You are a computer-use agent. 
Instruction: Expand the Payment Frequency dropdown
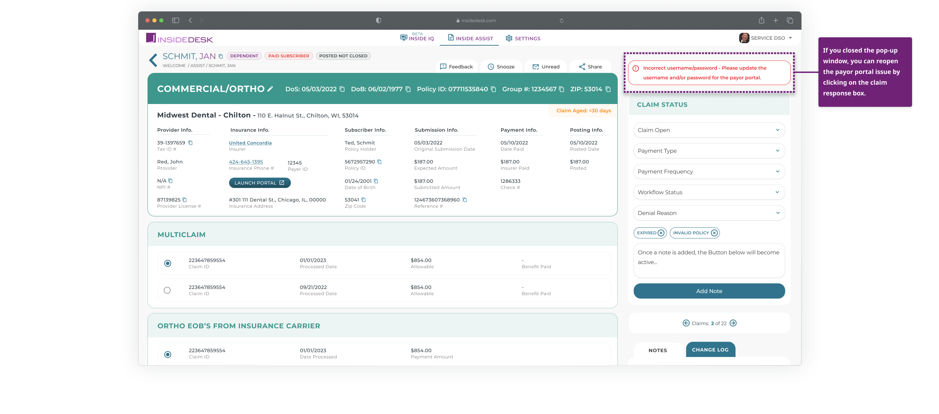pyautogui.click(x=709, y=171)
